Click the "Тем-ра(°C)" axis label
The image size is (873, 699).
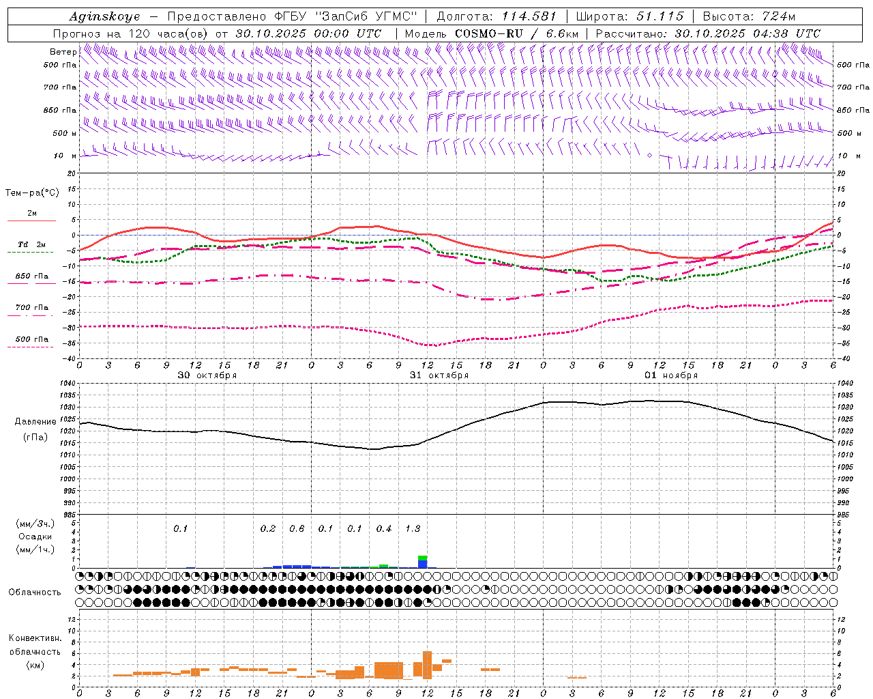32,192
